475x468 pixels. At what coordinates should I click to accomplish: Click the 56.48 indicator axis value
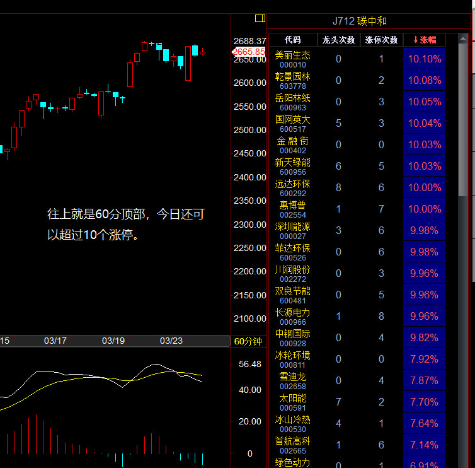coord(249,364)
